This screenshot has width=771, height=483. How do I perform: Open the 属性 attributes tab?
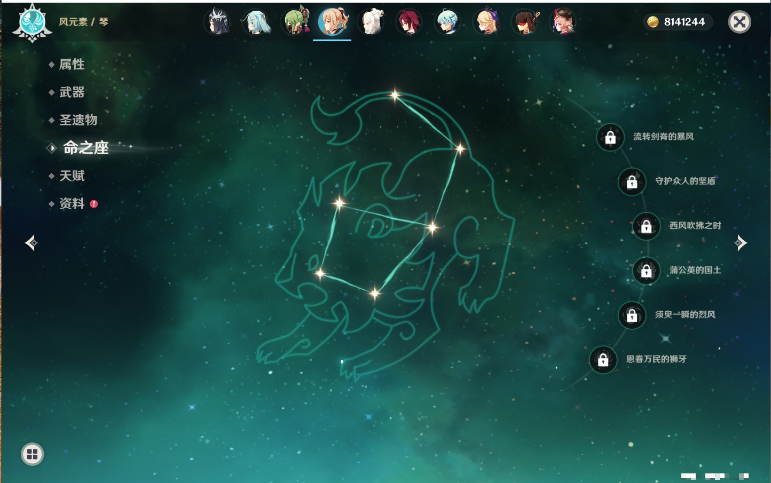72,65
